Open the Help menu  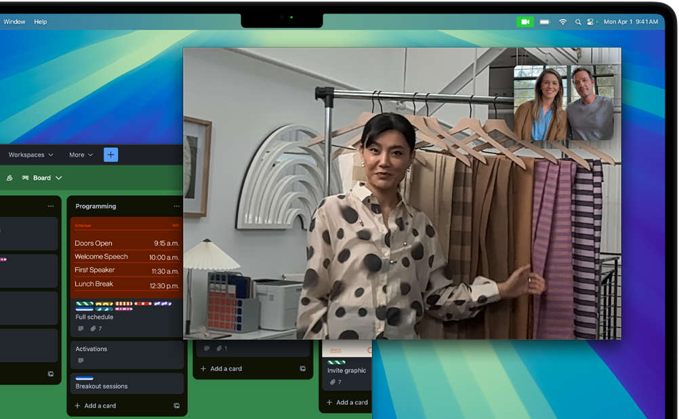(x=41, y=22)
